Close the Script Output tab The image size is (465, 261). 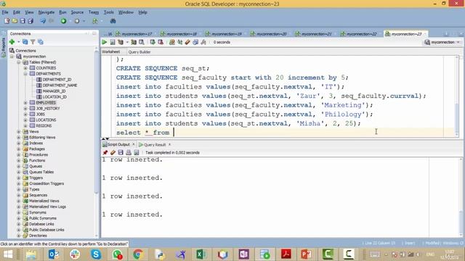click(134, 144)
